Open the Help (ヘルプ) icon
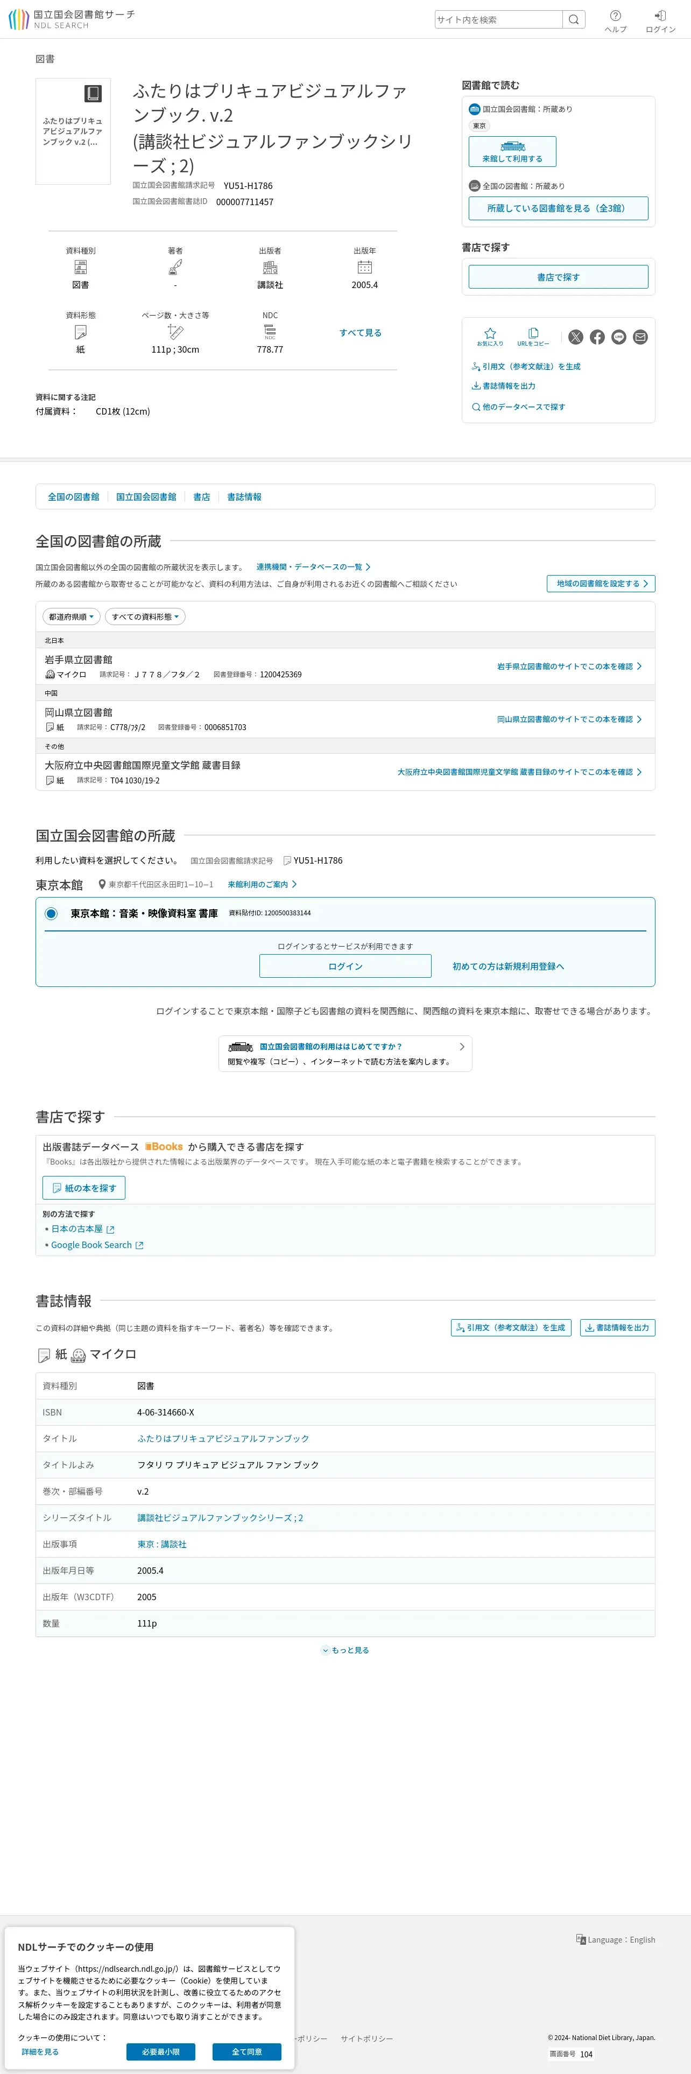Viewport: 691px width, 2074px height. tap(615, 22)
